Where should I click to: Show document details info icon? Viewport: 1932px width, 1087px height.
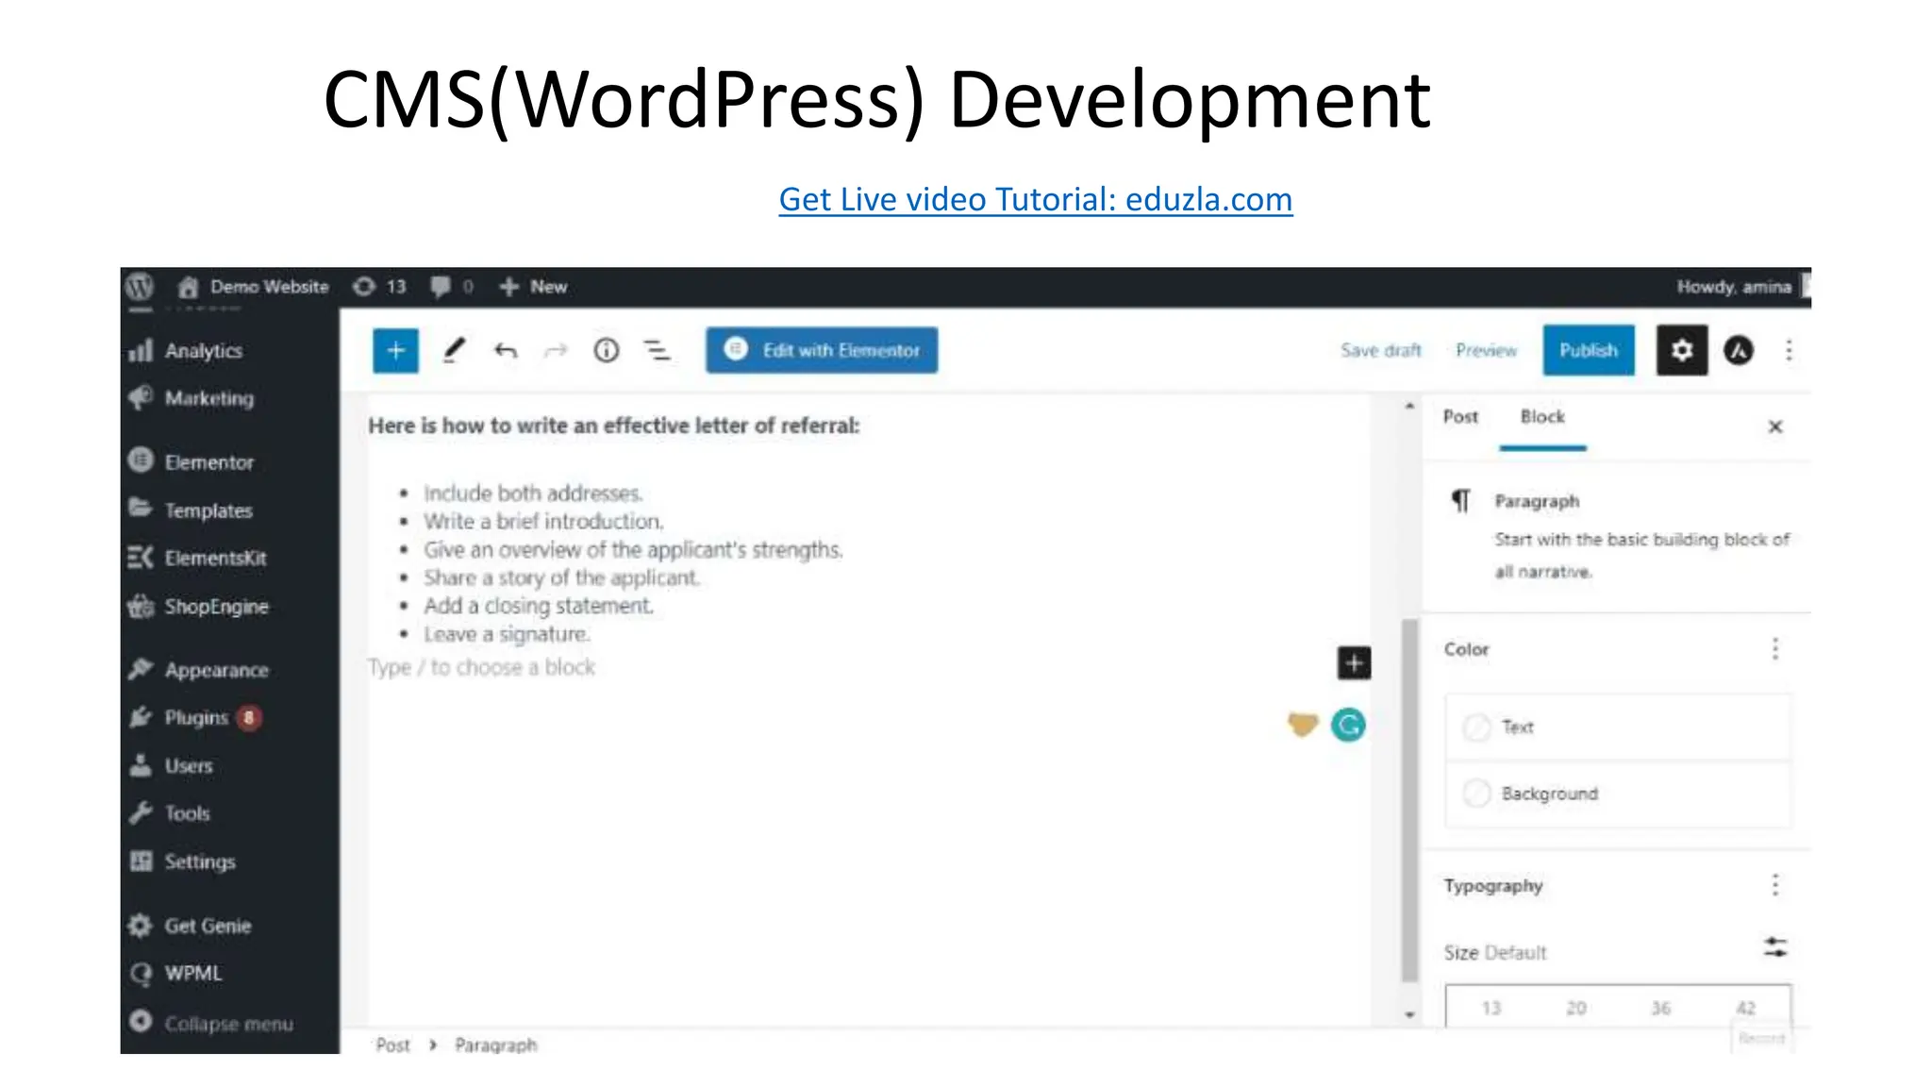click(607, 351)
